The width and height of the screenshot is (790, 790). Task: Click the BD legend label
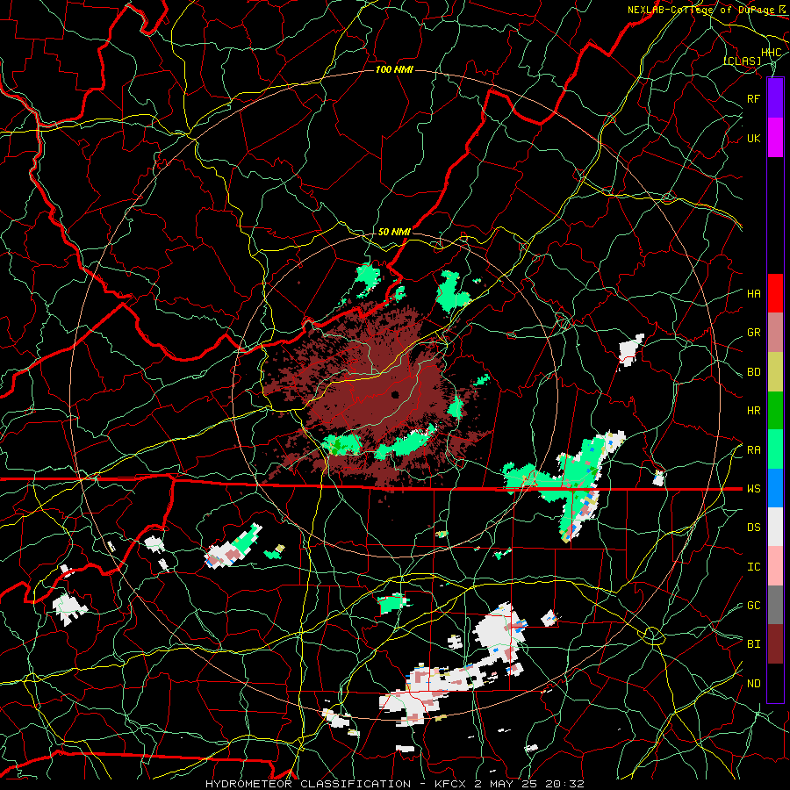click(x=754, y=372)
